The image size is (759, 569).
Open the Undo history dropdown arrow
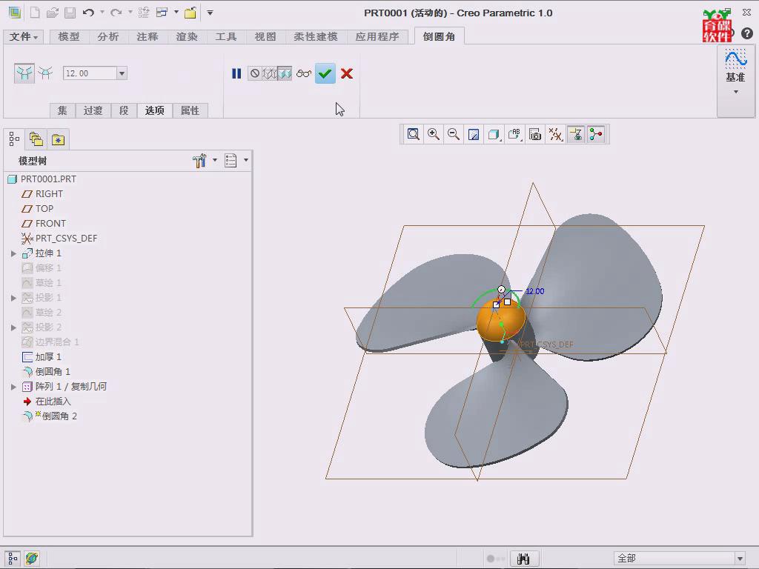102,13
